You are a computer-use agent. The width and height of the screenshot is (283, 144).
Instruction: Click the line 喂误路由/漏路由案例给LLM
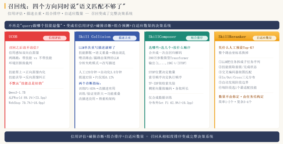tap(99, 58)
